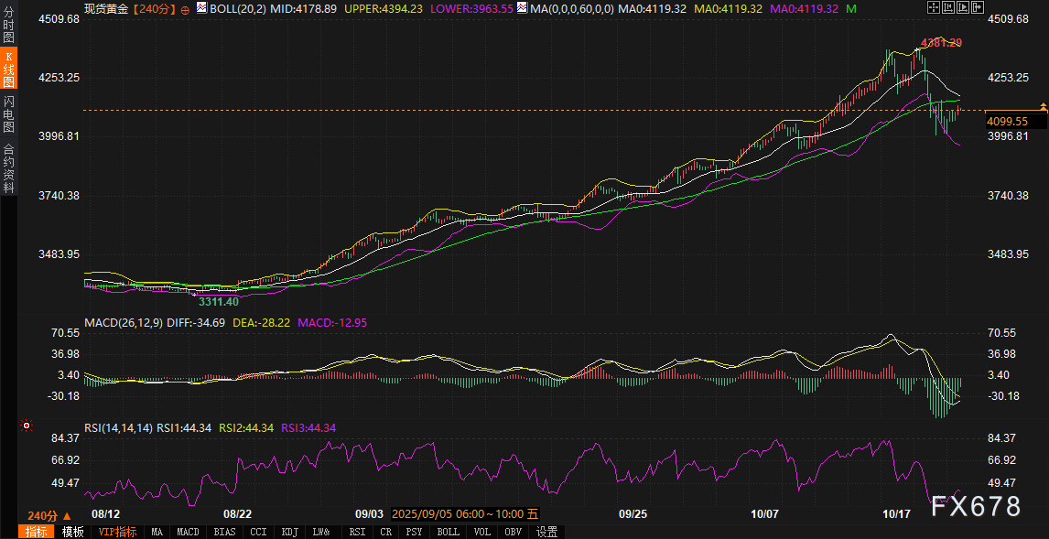1049x539 pixels.
Task: Click the VIP指标 button
Action: (x=117, y=532)
